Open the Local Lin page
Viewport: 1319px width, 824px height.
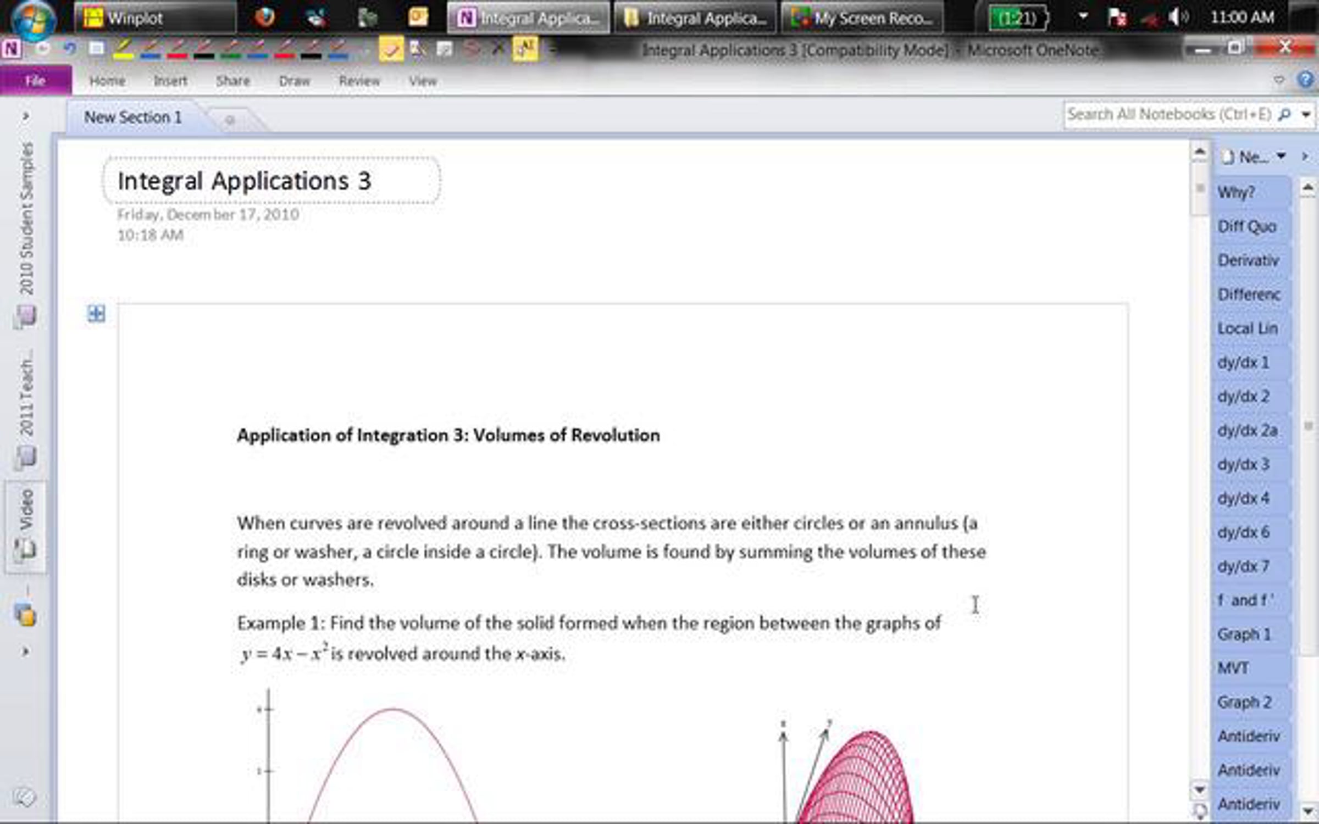coord(1251,329)
